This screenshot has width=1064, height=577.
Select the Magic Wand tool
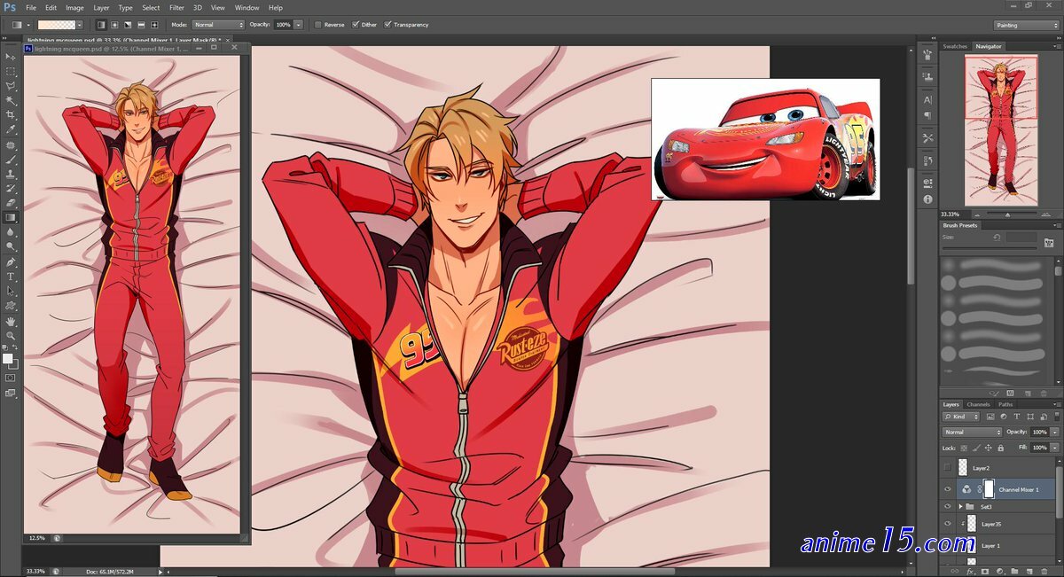tap(11, 100)
